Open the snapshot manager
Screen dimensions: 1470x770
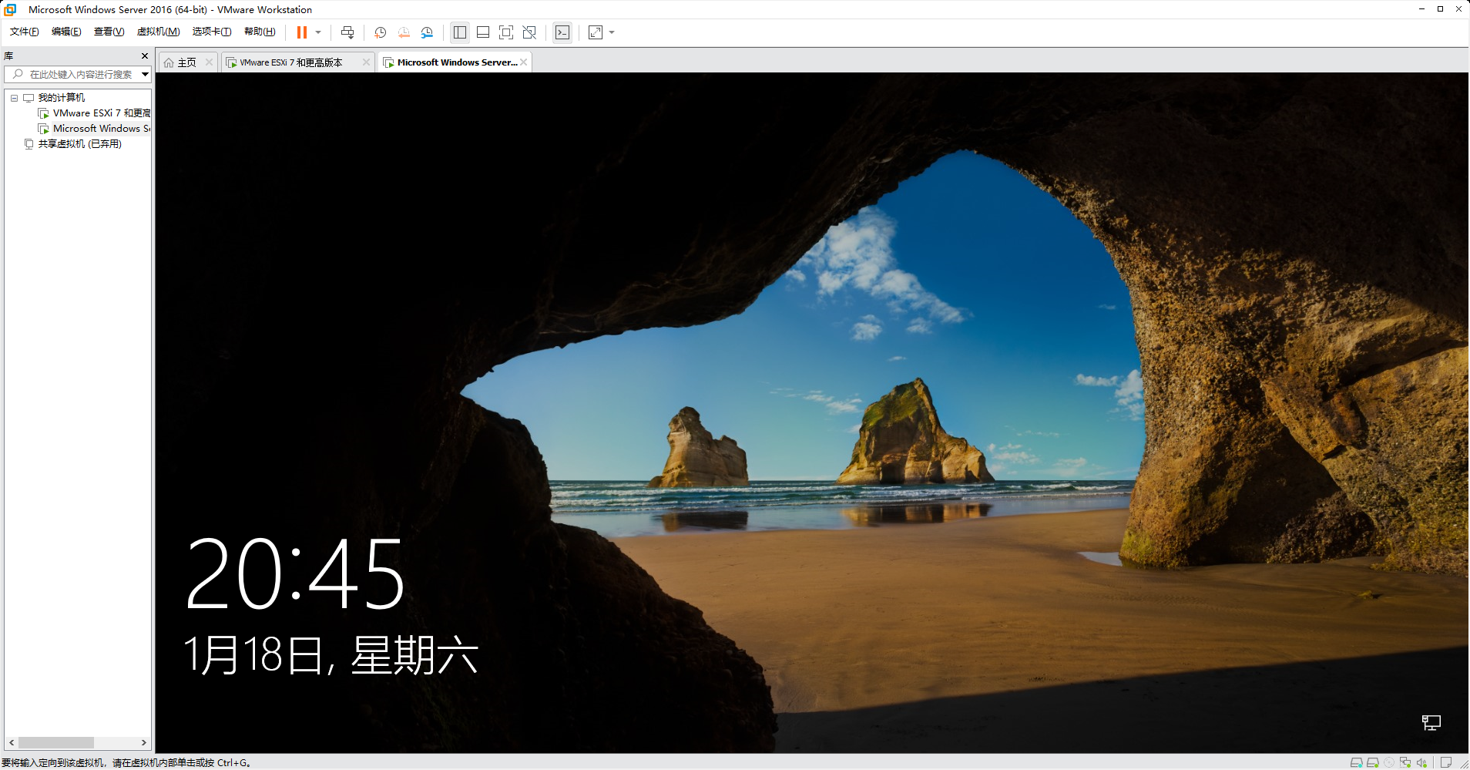click(427, 32)
